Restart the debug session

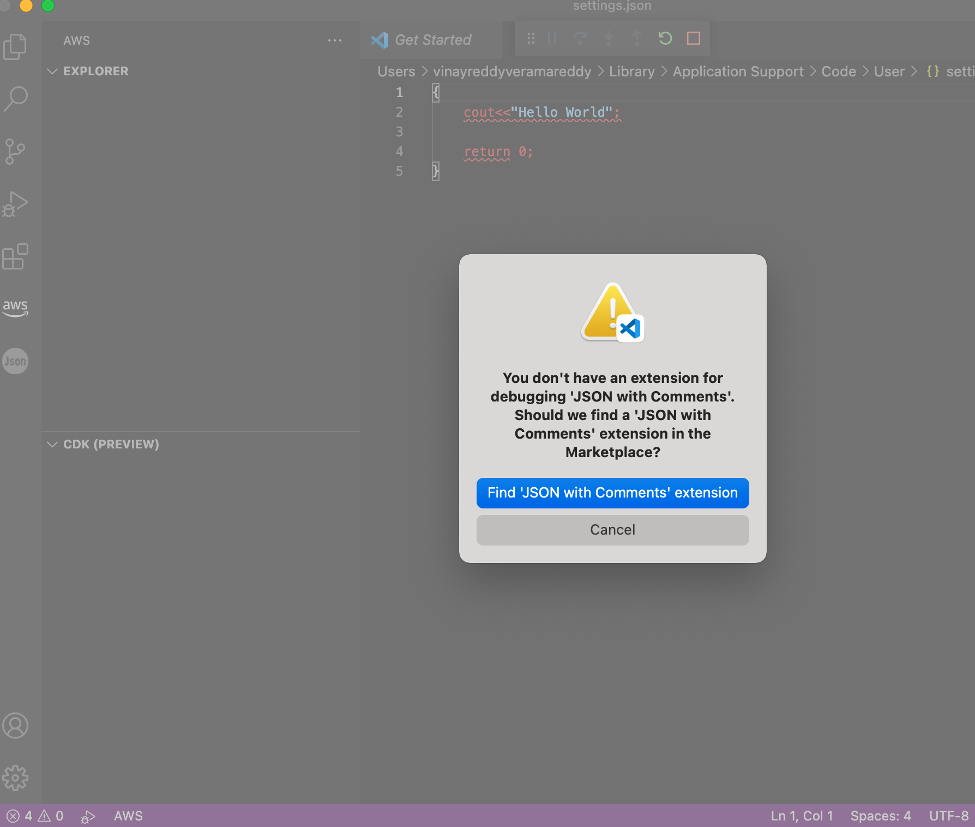(x=665, y=38)
